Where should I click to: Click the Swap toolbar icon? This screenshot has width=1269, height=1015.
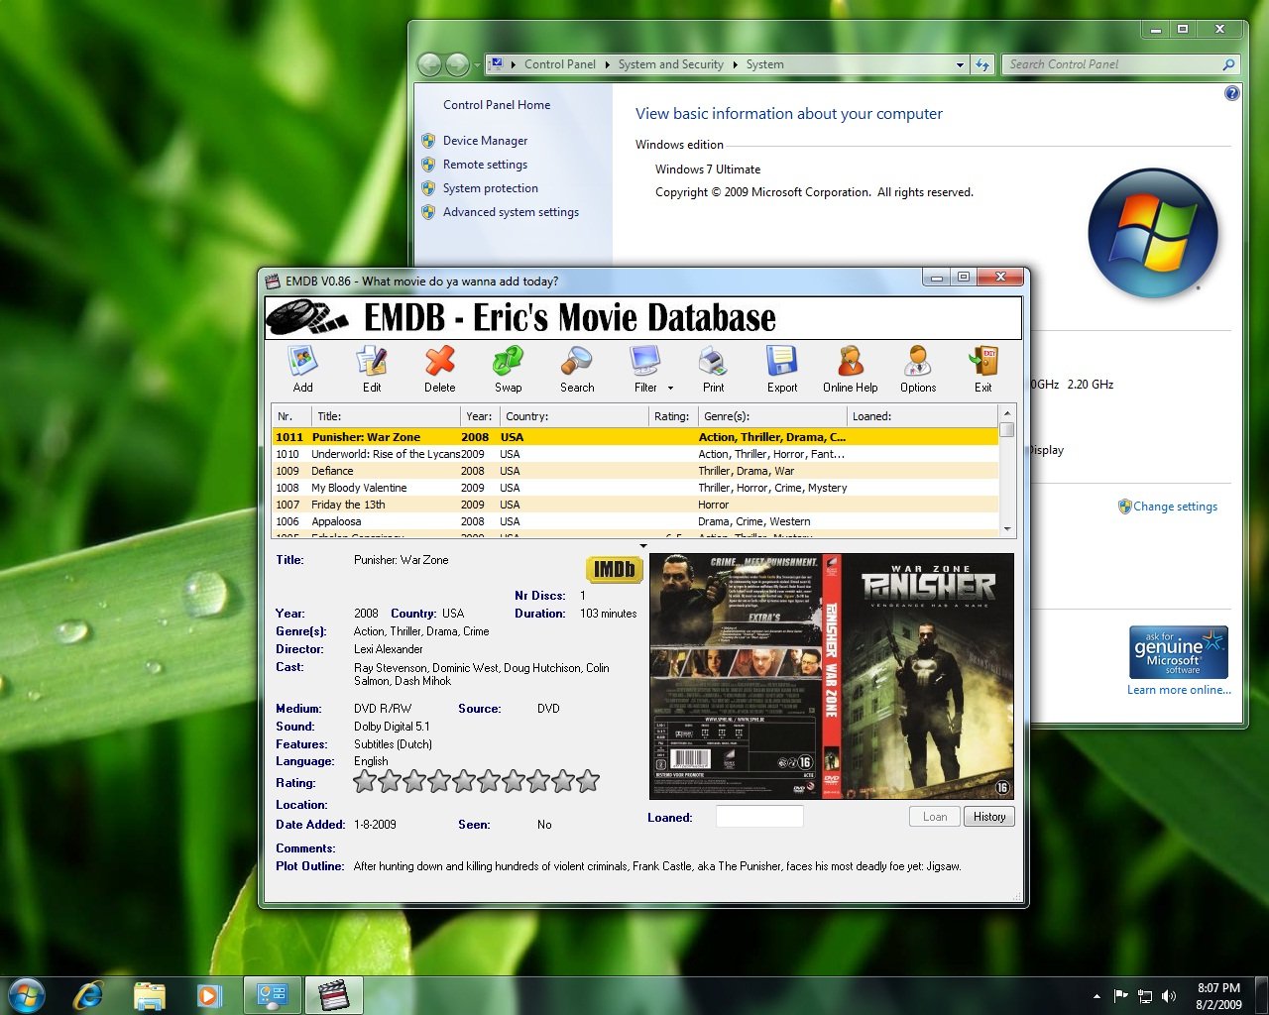[x=508, y=362]
